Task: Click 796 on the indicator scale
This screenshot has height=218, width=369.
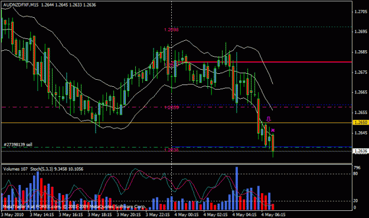Action: [357, 168]
